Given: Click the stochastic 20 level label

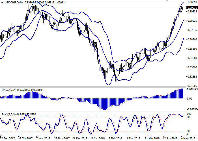Looking at the screenshot, I should coord(188,131).
